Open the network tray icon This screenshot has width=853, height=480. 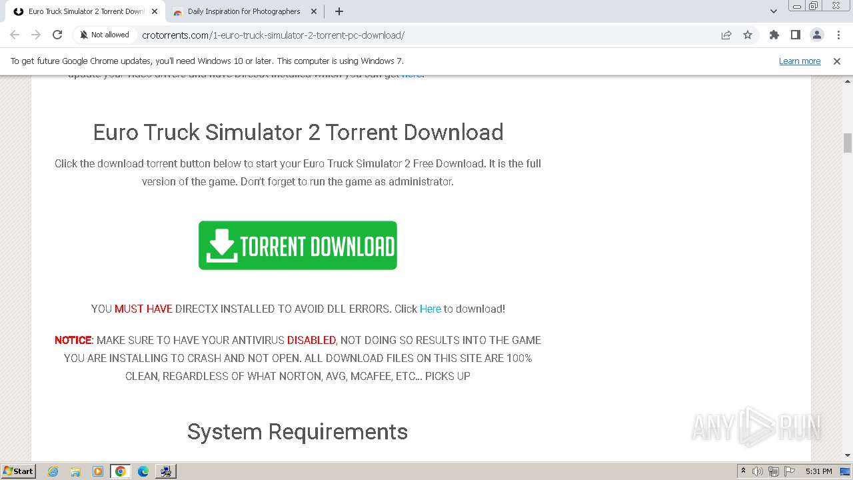point(774,471)
